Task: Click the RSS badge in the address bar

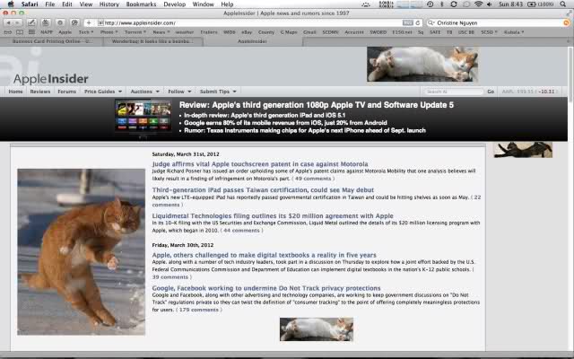Action: [407, 22]
